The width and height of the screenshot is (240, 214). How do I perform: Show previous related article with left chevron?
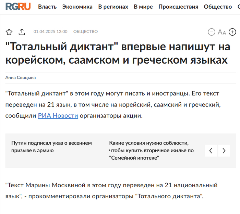(x=211, y=151)
